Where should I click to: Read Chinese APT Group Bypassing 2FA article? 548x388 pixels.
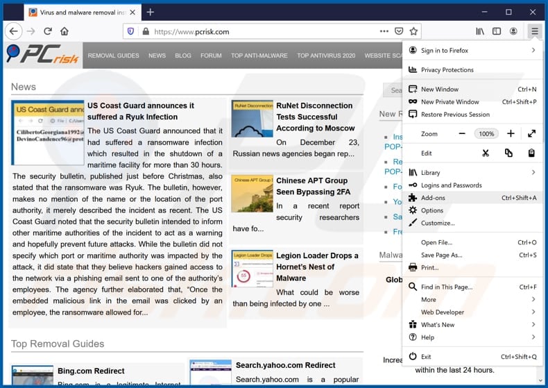[313, 186]
